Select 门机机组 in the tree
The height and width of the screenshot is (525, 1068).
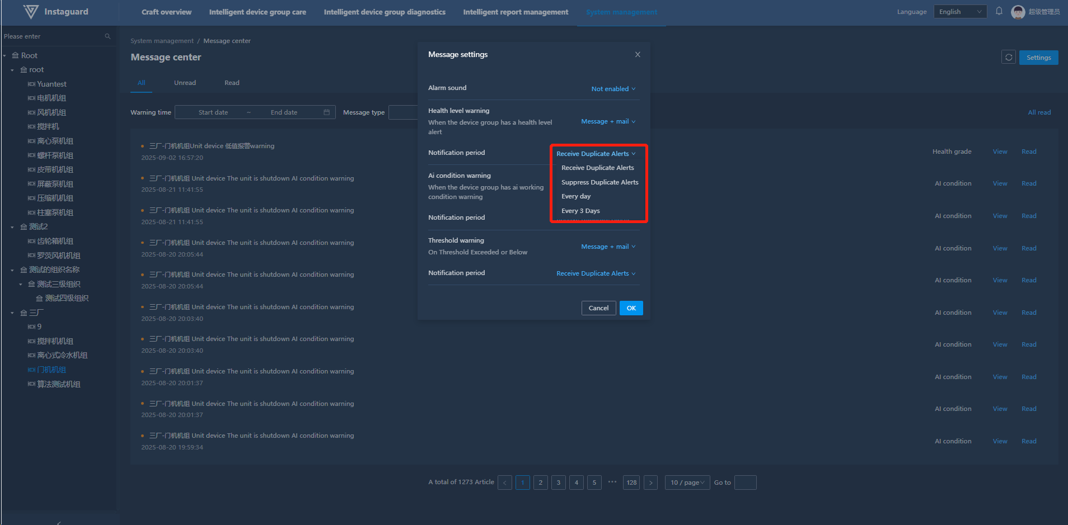(51, 370)
